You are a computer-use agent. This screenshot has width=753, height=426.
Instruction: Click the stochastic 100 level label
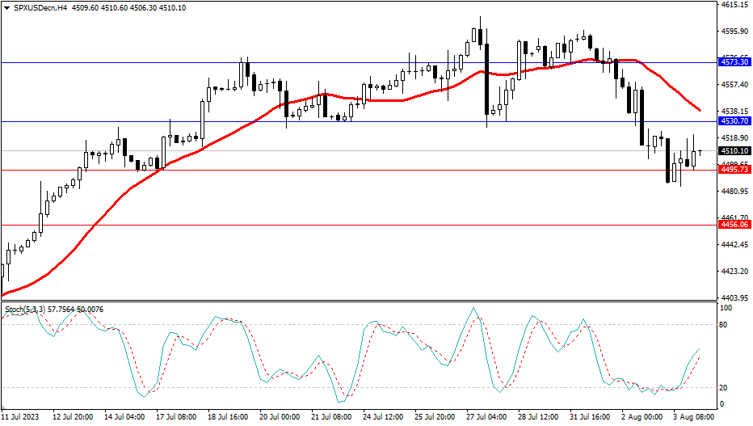[726, 309]
